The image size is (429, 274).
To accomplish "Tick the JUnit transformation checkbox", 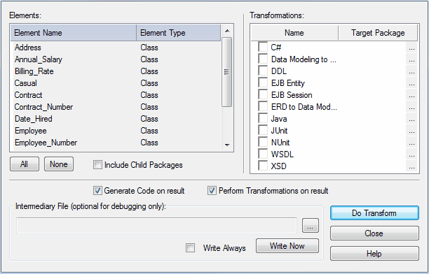I will click(x=263, y=130).
